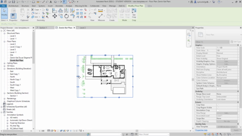
Task: Click the Join geometry tool
Action: tap(35, 17)
